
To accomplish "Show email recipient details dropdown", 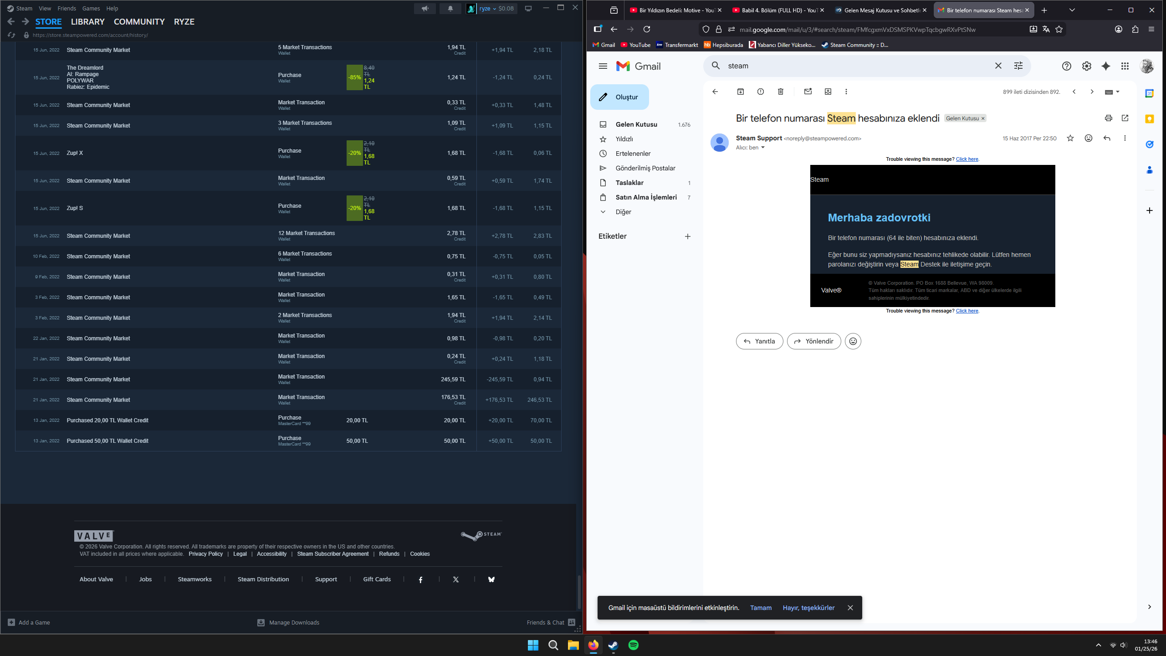I will point(763,148).
